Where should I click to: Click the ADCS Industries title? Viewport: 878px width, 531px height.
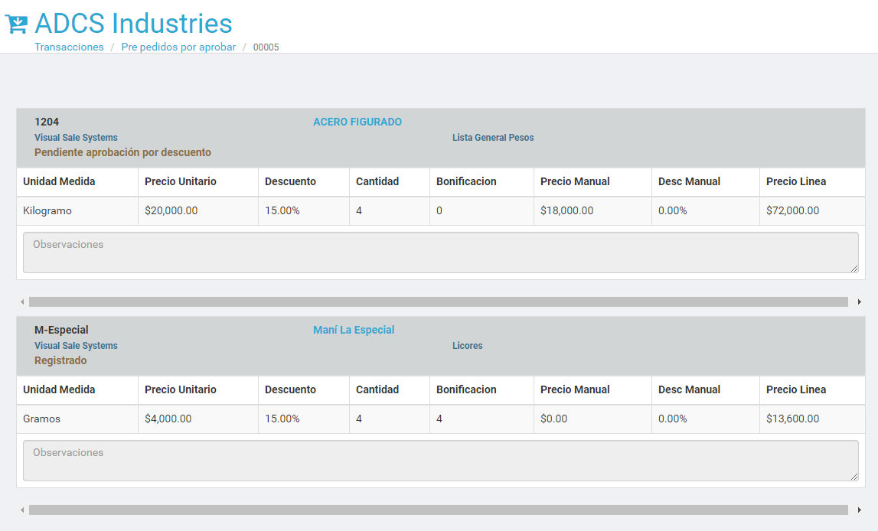[x=133, y=24]
